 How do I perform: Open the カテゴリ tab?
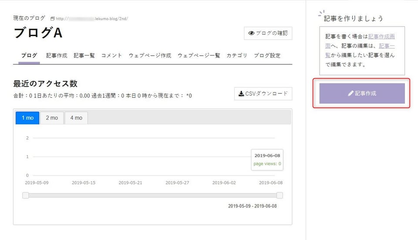[237, 56]
